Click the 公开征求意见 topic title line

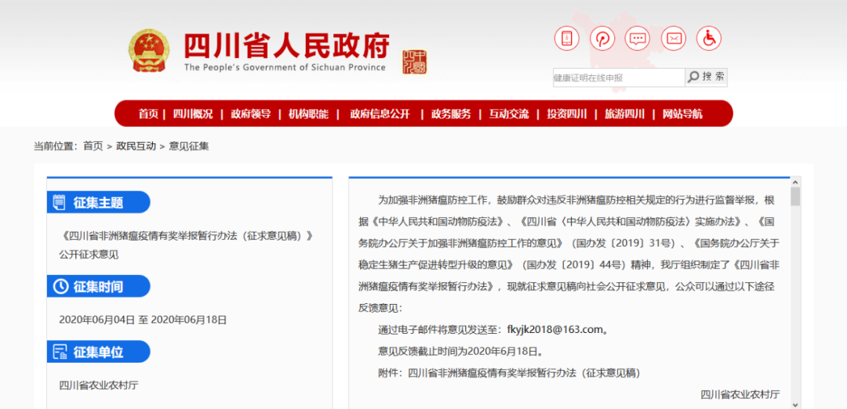point(89,254)
